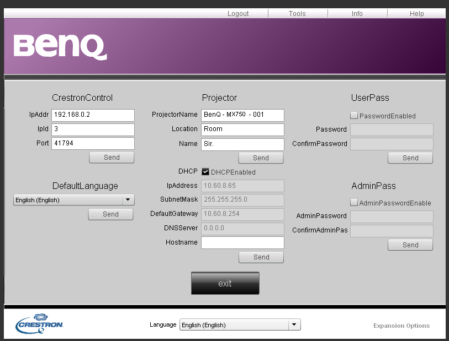Click the Crestron logo in the footer
The height and width of the screenshot is (341, 449).
pyautogui.click(x=40, y=323)
